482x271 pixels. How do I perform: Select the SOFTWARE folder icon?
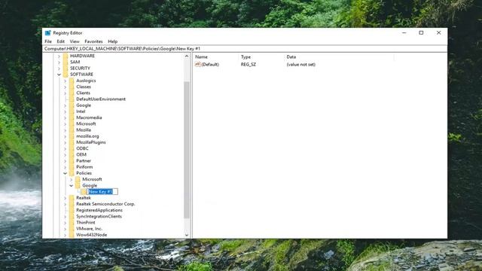(66, 75)
